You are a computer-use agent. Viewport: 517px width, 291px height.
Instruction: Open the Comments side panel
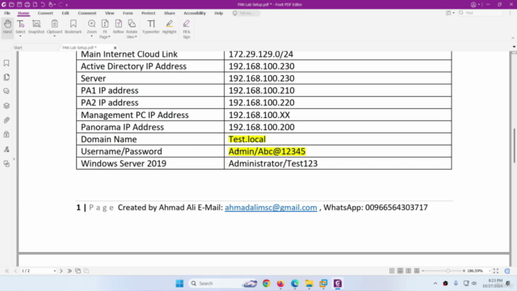[6, 91]
